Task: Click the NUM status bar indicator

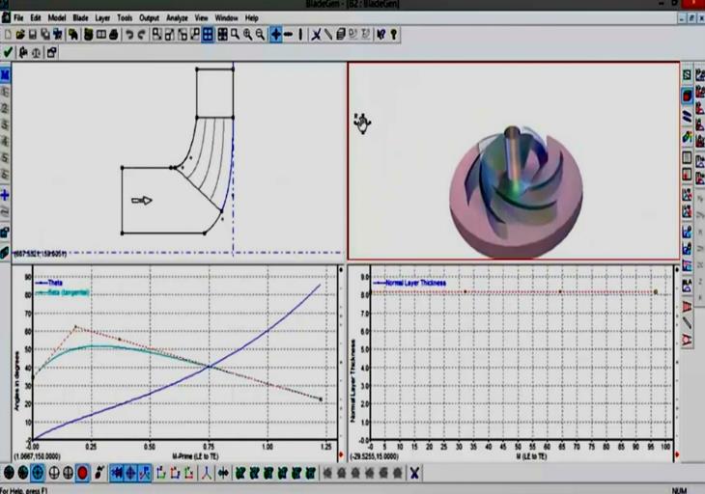Action: tap(679, 490)
